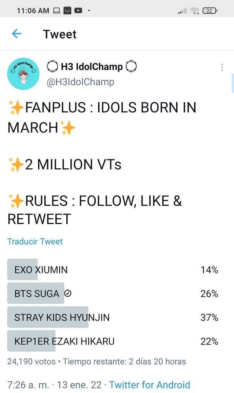Tap the laptop cast notification icon

[57, 11]
